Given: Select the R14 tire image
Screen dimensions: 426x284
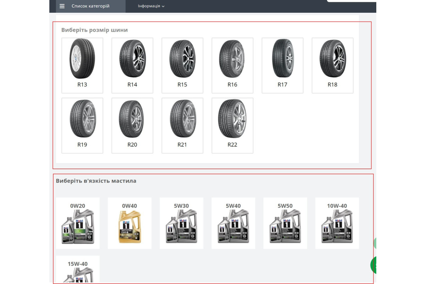Looking at the screenshot, I should pyautogui.click(x=132, y=59).
